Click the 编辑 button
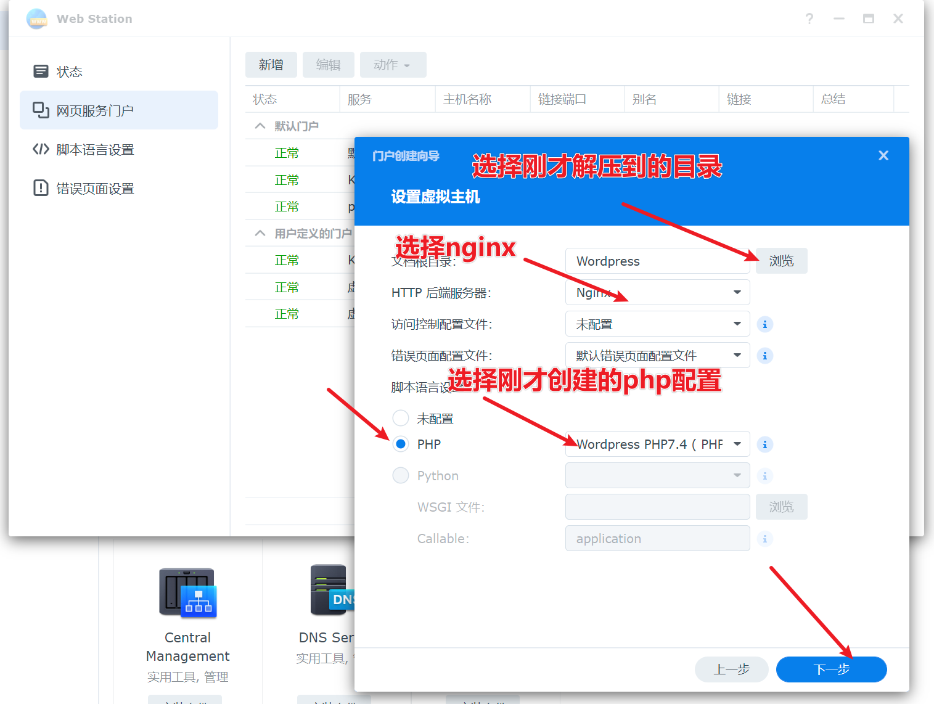This screenshot has width=934, height=704. (329, 65)
